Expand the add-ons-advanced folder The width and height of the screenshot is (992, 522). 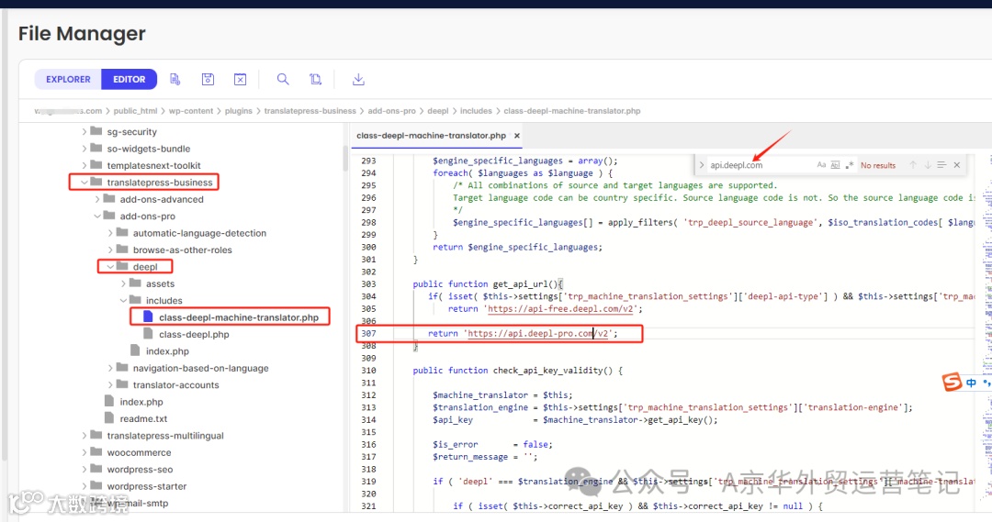tap(97, 199)
